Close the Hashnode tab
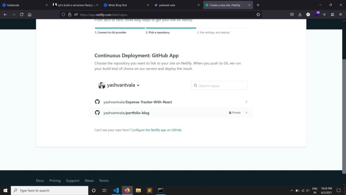This screenshot has width=346, height=195. coord(46,5)
